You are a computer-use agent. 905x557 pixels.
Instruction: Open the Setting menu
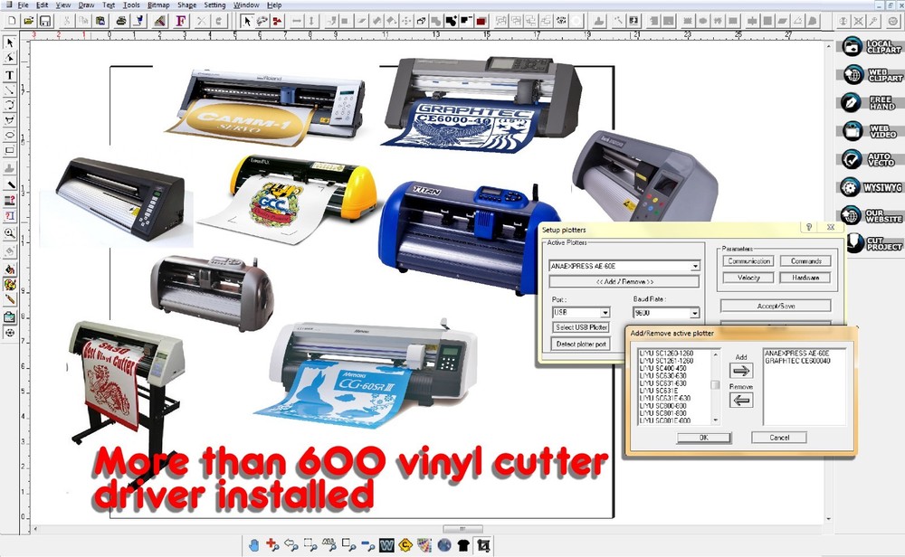point(214,5)
